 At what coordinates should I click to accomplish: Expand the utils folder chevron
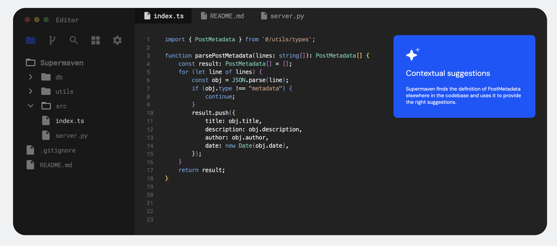(31, 91)
